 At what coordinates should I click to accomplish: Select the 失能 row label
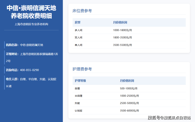[77, 103]
